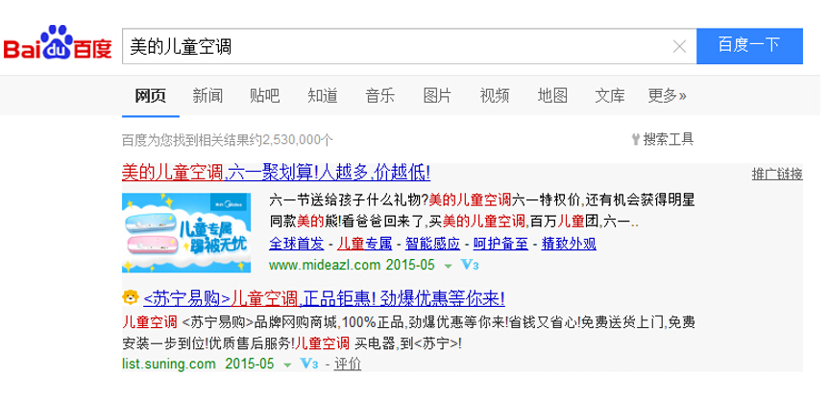Open the 呵护备至 sublink
Screen dimensions: 829x399
tap(500, 244)
